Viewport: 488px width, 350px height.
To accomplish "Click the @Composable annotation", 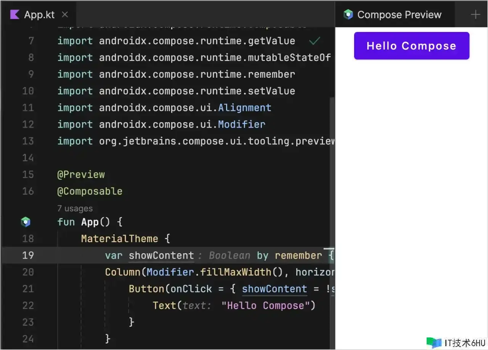I will pos(90,191).
